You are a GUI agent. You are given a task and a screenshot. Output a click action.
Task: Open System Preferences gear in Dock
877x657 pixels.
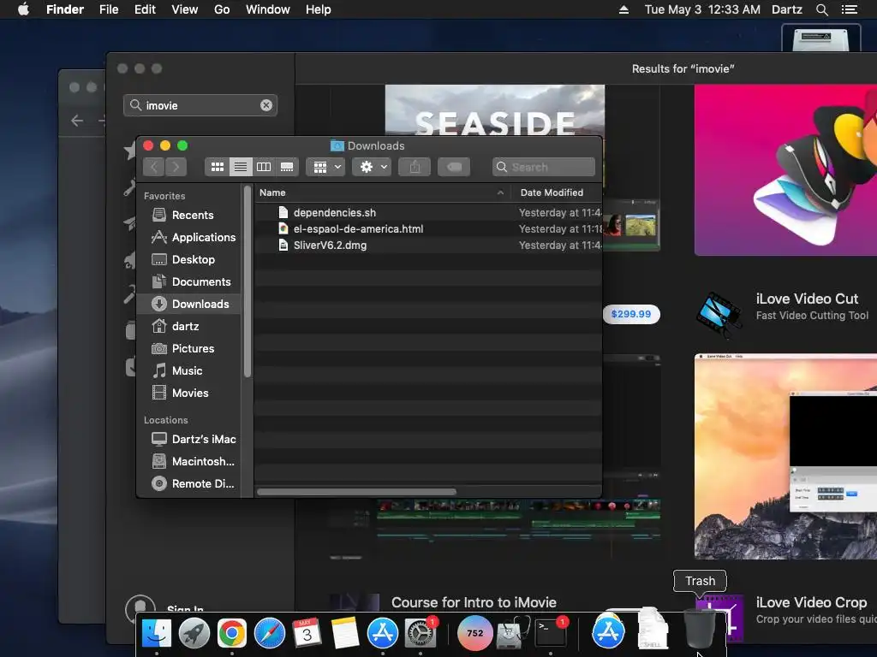[x=420, y=633]
